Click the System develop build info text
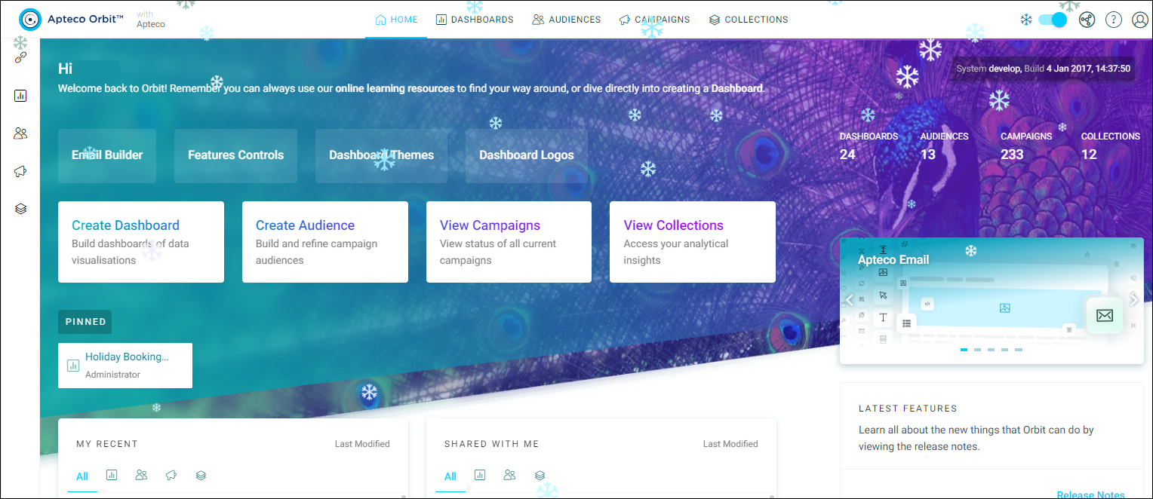The height and width of the screenshot is (499, 1153). [x=1044, y=69]
